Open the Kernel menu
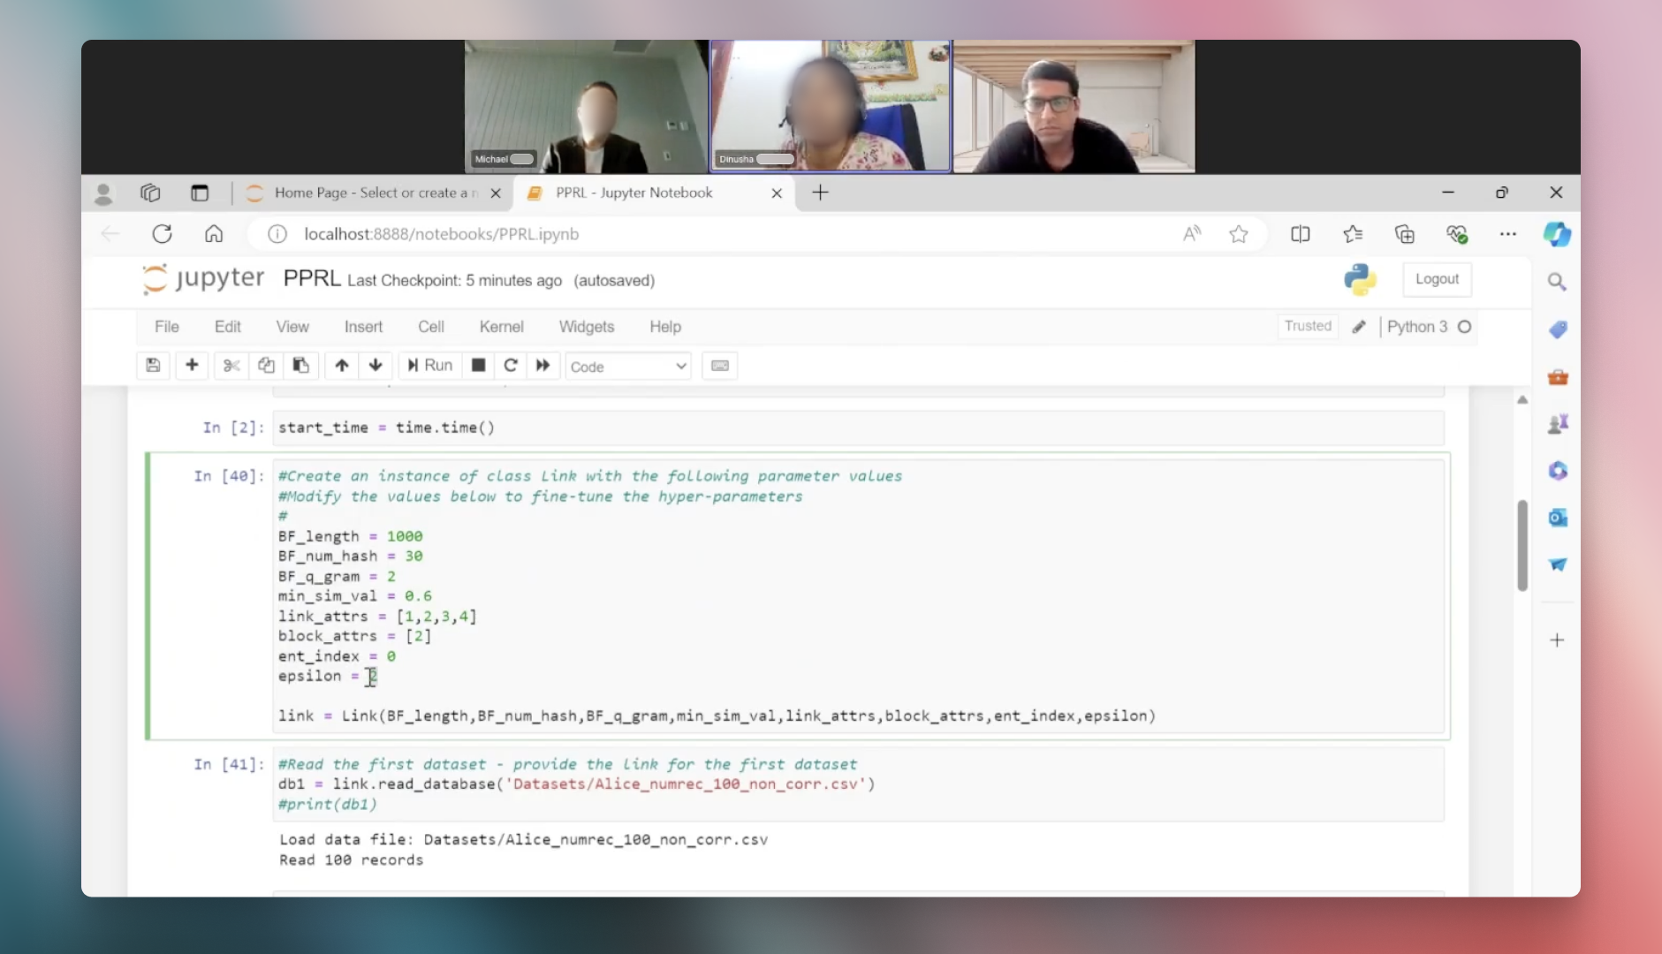Image resolution: width=1662 pixels, height=954 pixels. (501, 327)
